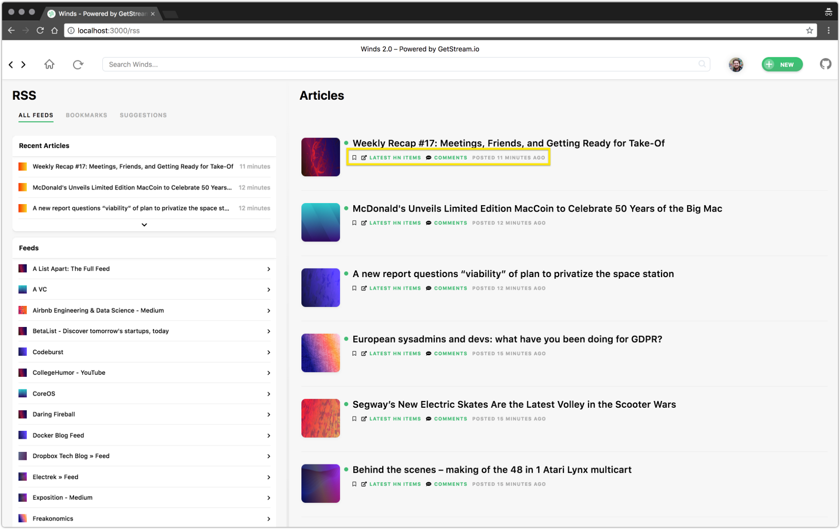Go forward using Winds right arrow
Viewport: 840px width, 529px height.
pos(24,65)
